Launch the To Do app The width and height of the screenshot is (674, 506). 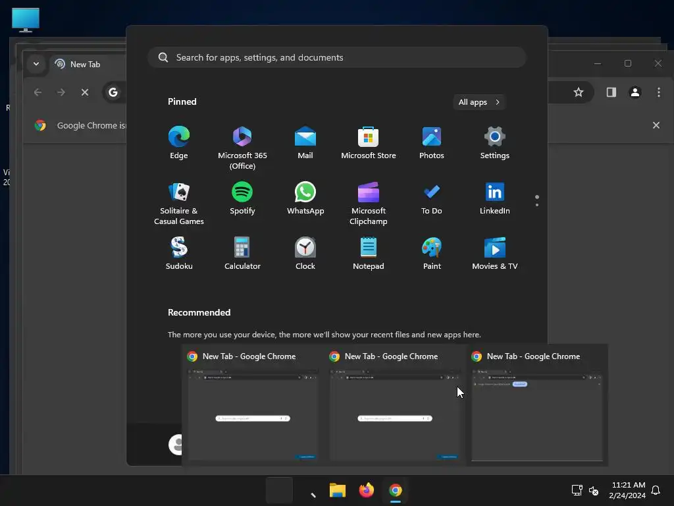(432, 198)
